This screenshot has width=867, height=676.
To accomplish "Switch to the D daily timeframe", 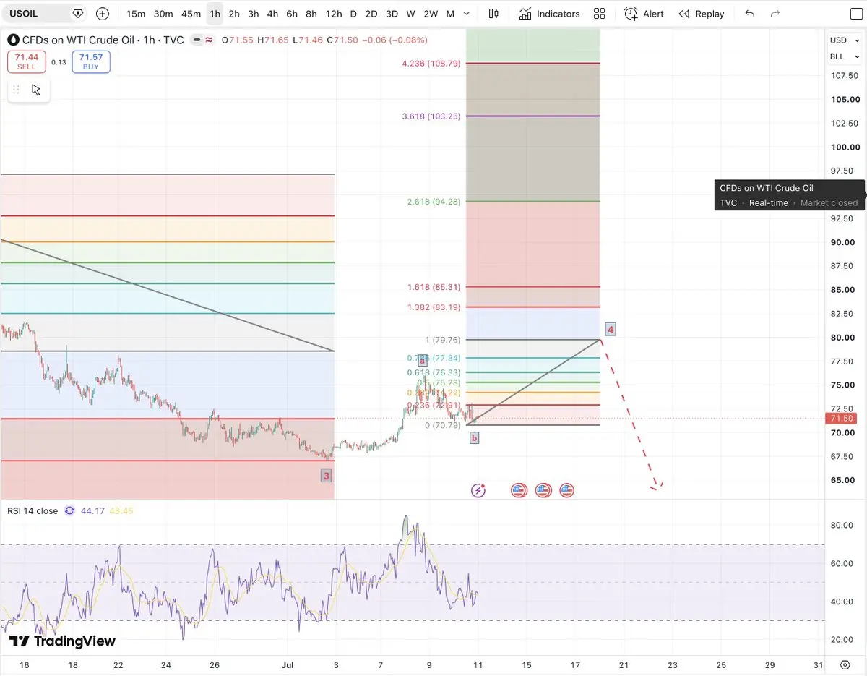I will (353, 14).
